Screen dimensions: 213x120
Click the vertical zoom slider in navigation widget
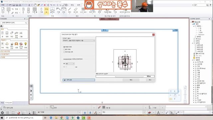(x=185, y=95)
